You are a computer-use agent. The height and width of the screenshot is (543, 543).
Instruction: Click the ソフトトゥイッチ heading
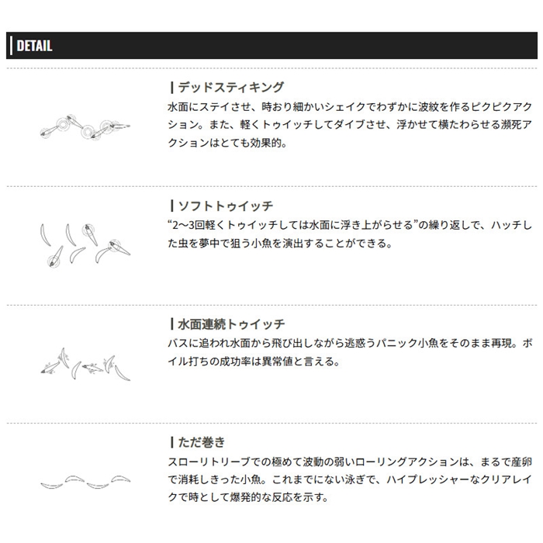[225, 206]
